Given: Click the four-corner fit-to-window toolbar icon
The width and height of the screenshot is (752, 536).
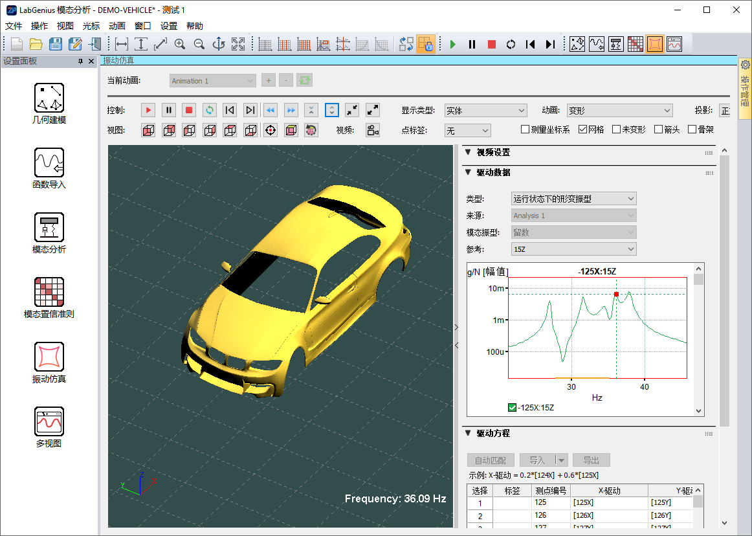Looking at the screenshot, I should pyautogui.click(x=238, y=45).
